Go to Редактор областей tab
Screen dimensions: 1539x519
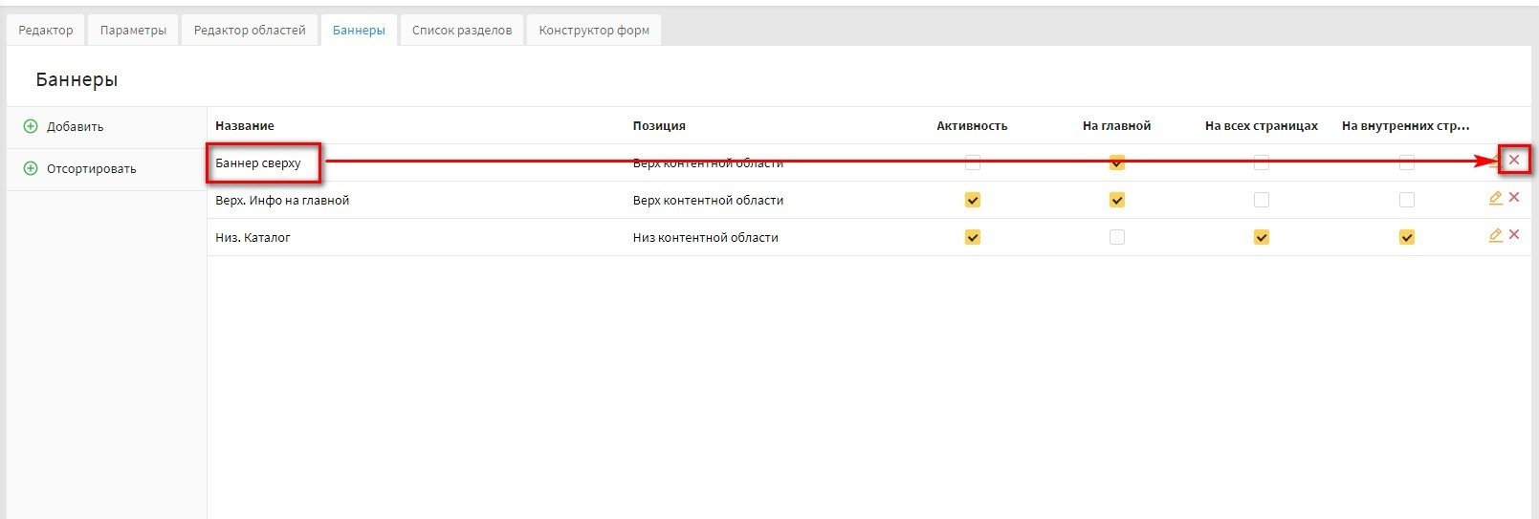click(250, 30)
